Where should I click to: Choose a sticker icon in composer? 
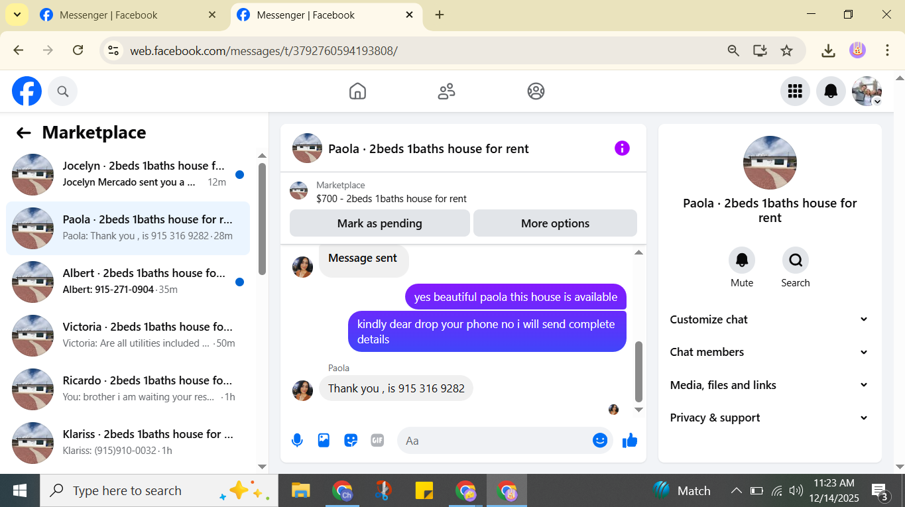point(351,440)
